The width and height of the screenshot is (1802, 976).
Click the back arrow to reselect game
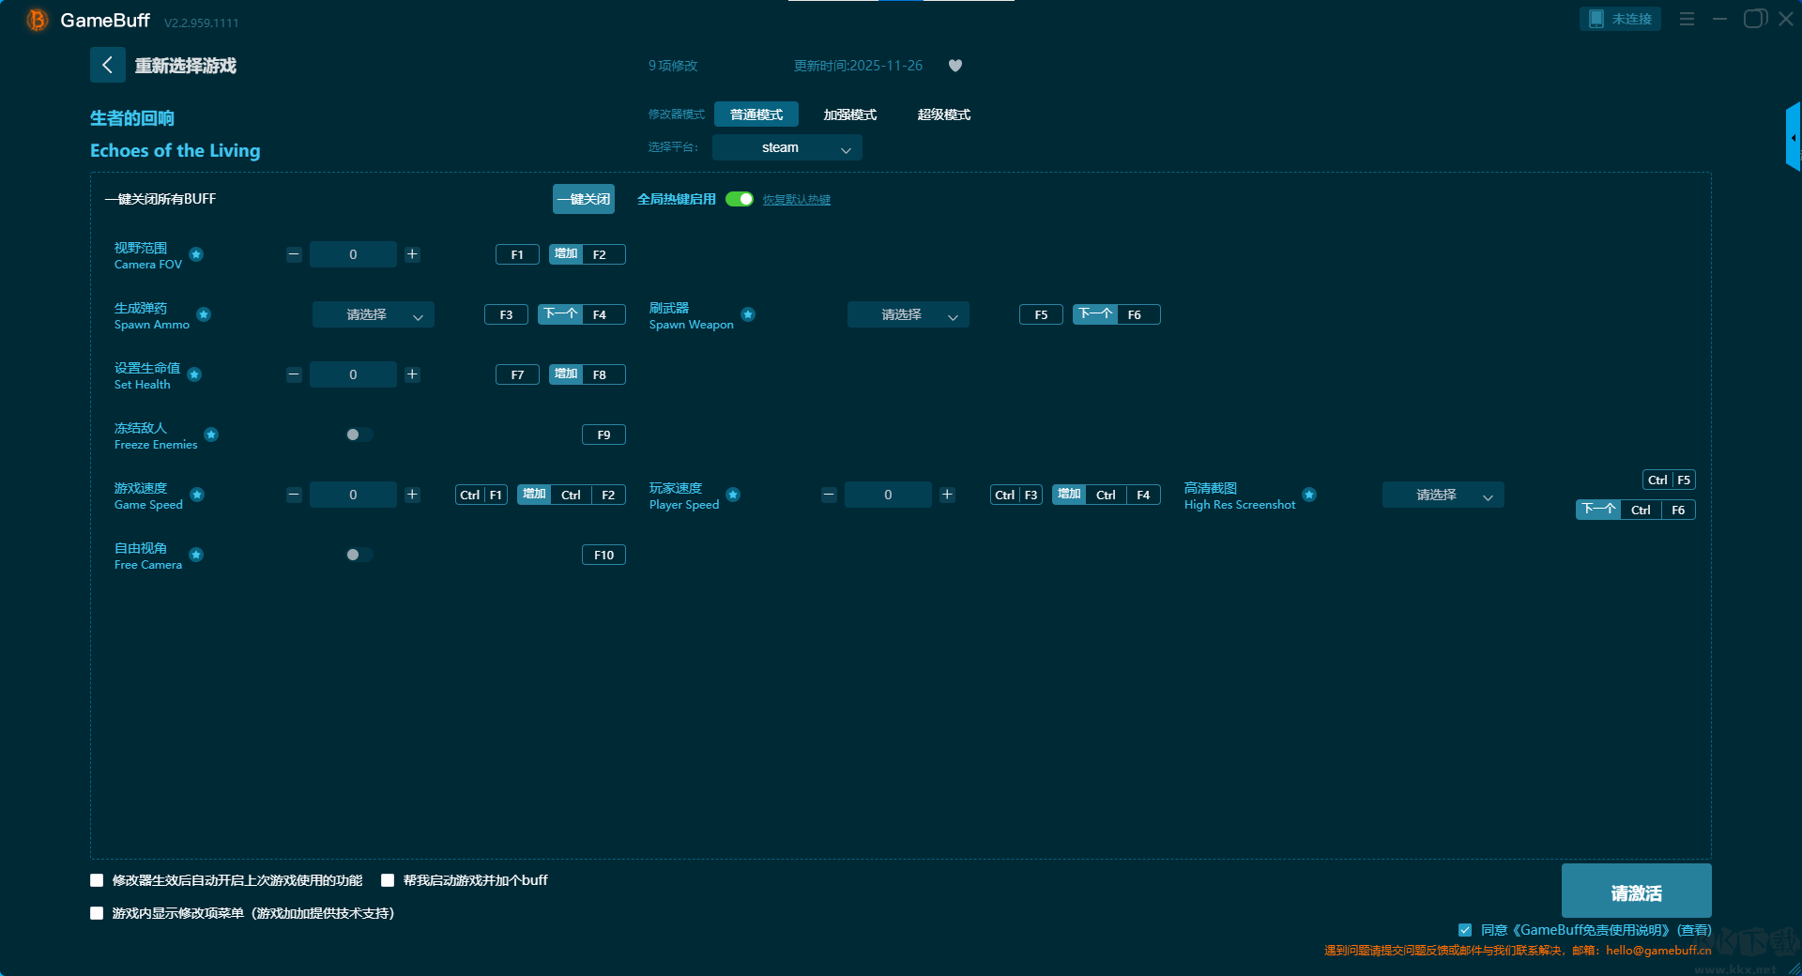(x=107, y=65)
